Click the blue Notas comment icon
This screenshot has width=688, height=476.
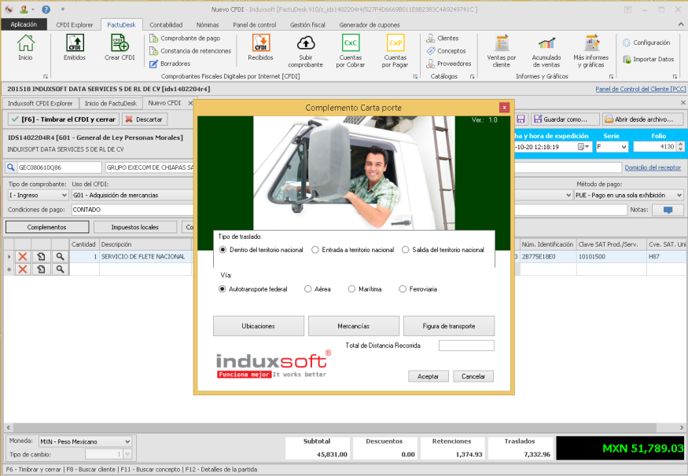(x=668, y=210)
